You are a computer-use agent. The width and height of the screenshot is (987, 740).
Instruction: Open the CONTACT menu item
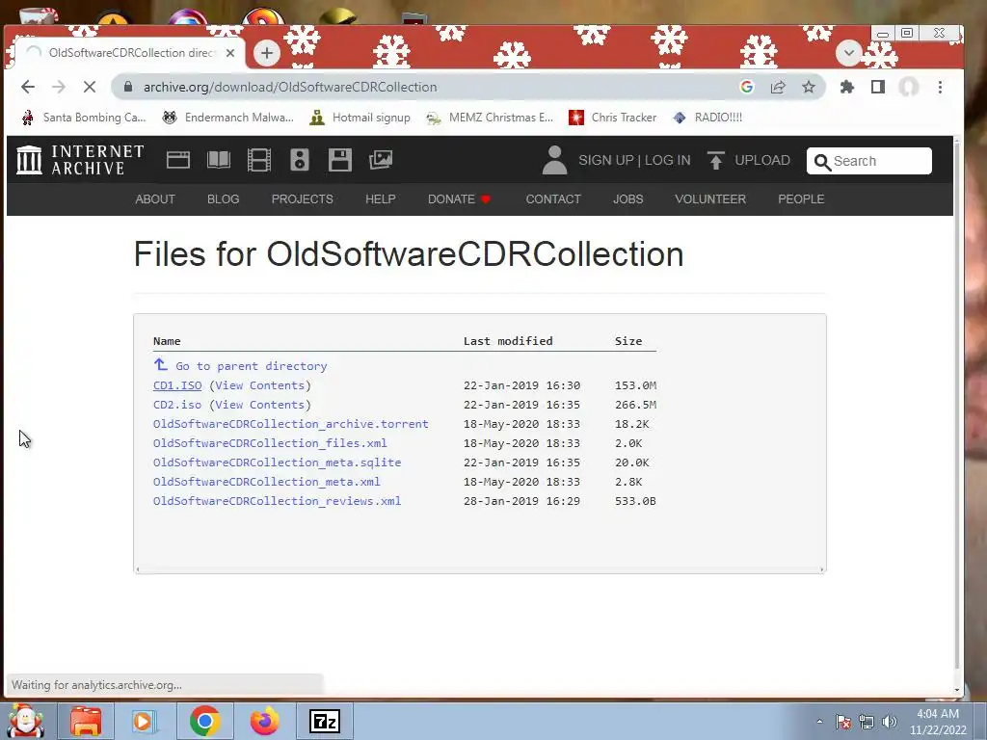click(x=553, y=199)
